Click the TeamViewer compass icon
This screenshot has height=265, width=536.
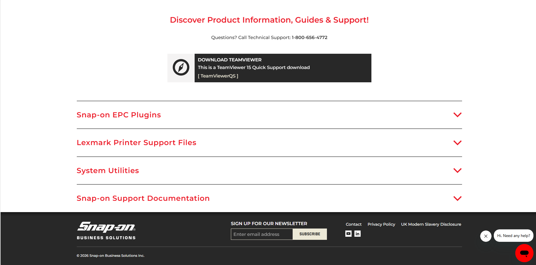pyautogui.click(x=181, y=67)
